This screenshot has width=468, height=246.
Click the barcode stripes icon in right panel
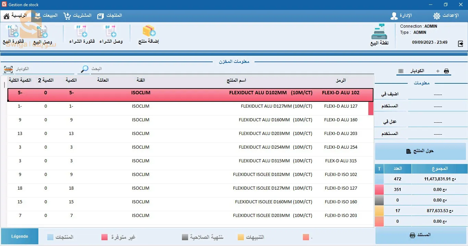click(401, 71)
